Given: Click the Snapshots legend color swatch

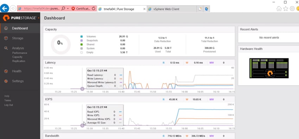Looking at the screenshot, I should tap(82, 40).
